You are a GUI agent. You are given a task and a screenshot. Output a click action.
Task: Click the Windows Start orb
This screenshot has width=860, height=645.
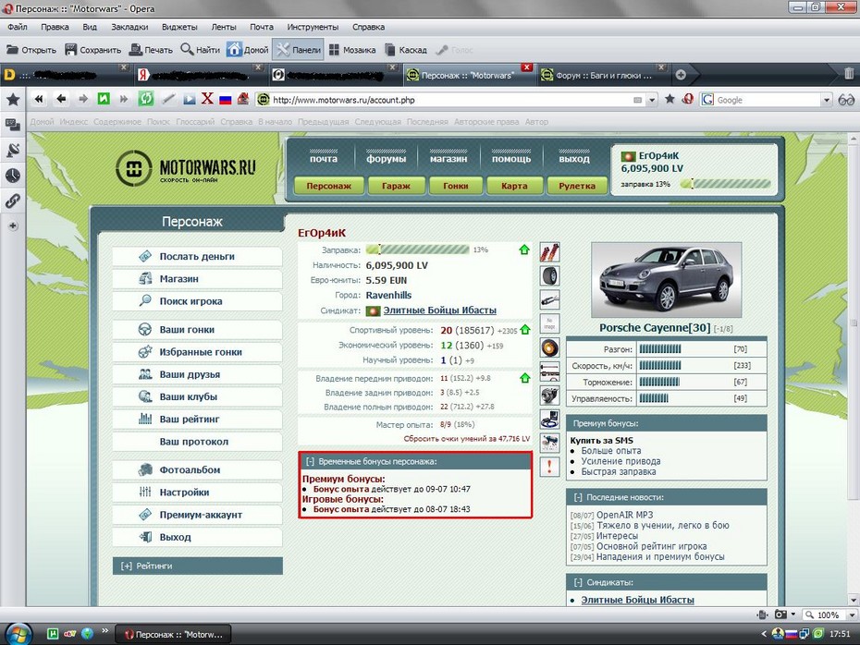click(18, 634)
